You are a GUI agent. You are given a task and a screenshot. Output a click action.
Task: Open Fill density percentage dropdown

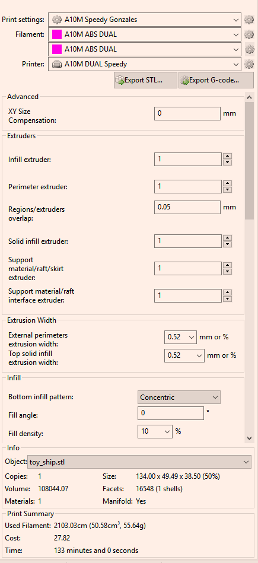155,431
